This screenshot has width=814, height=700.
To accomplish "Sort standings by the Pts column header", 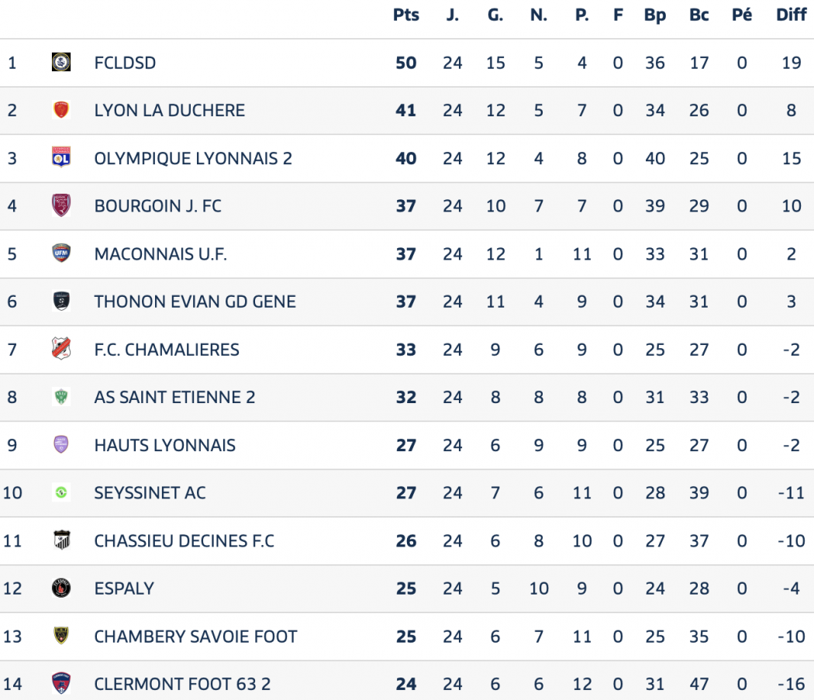I will tap(406, 15).
